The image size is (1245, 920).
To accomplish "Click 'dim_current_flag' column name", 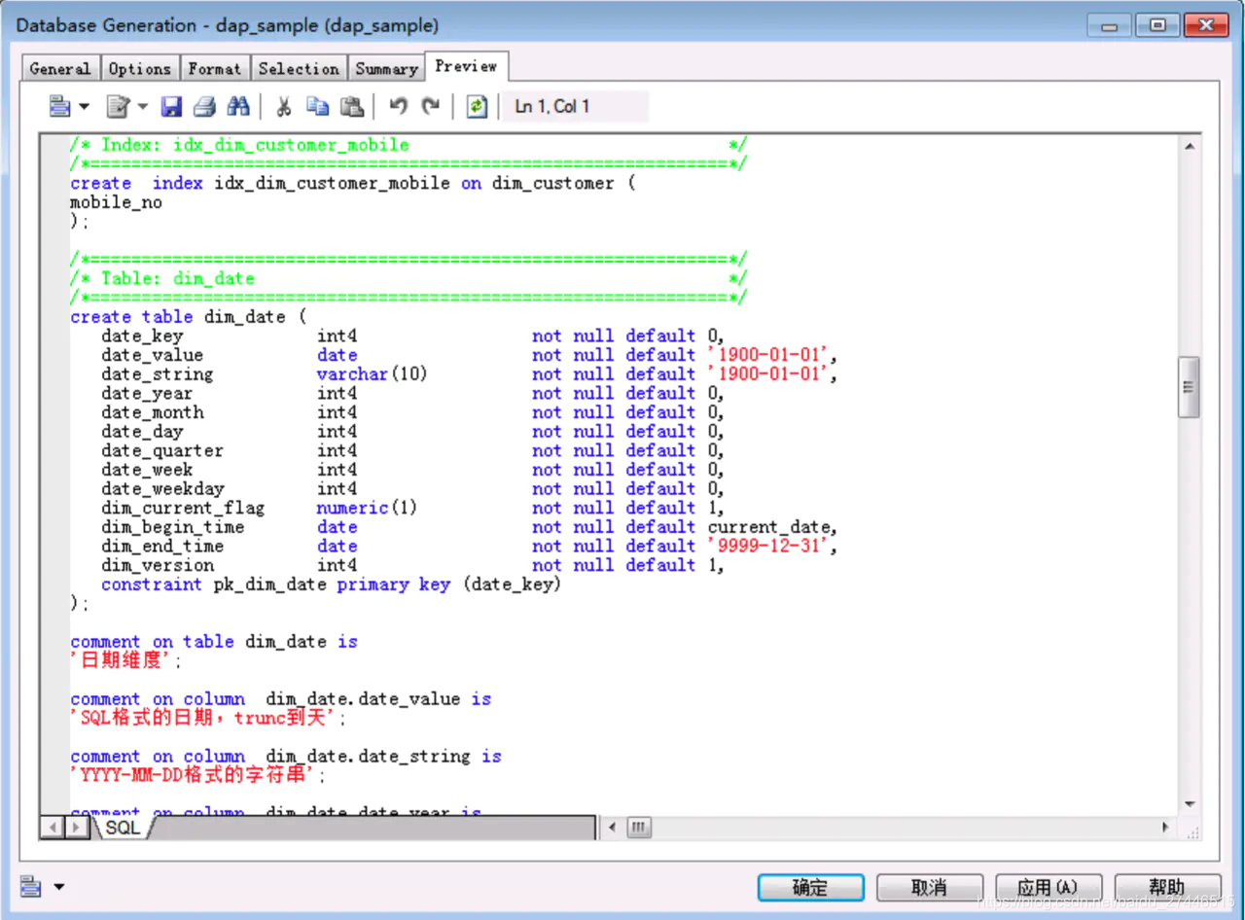I will tap(183, 508).
